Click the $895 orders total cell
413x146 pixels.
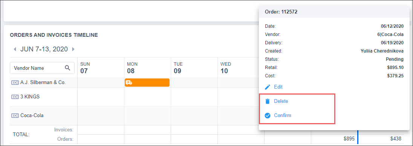[349, 139]
